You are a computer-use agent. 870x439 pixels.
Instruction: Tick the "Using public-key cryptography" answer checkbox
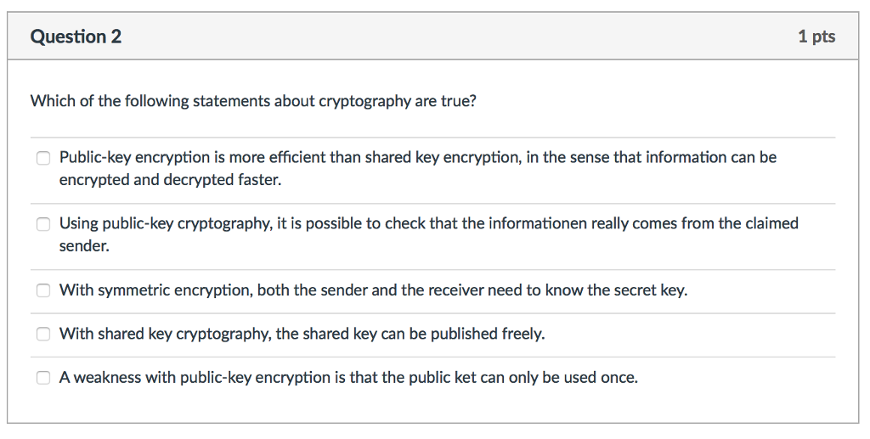[x=43, y=224]
